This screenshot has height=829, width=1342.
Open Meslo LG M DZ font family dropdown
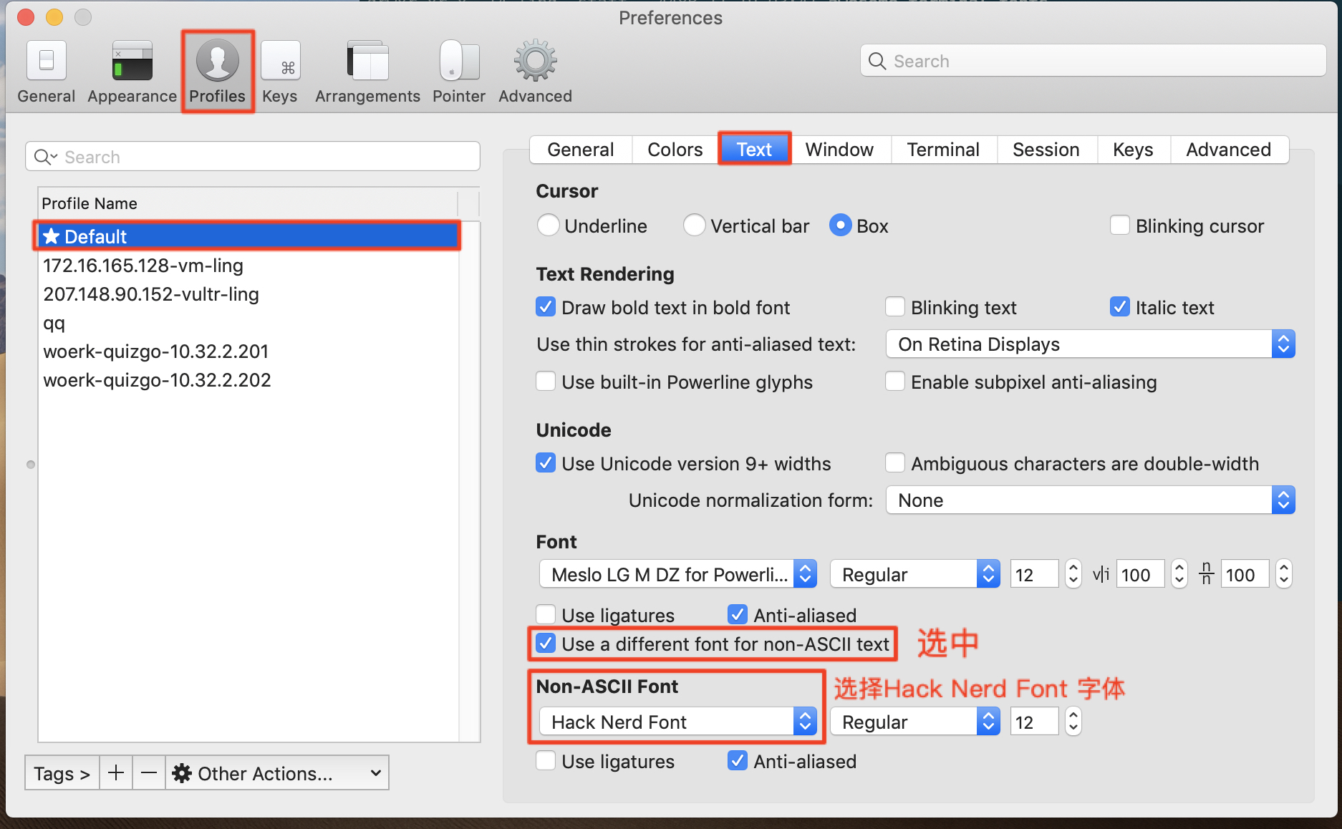(677, 574)
